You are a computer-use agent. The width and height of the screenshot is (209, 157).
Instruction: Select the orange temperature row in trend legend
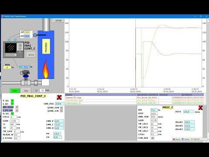coord(135,100)
